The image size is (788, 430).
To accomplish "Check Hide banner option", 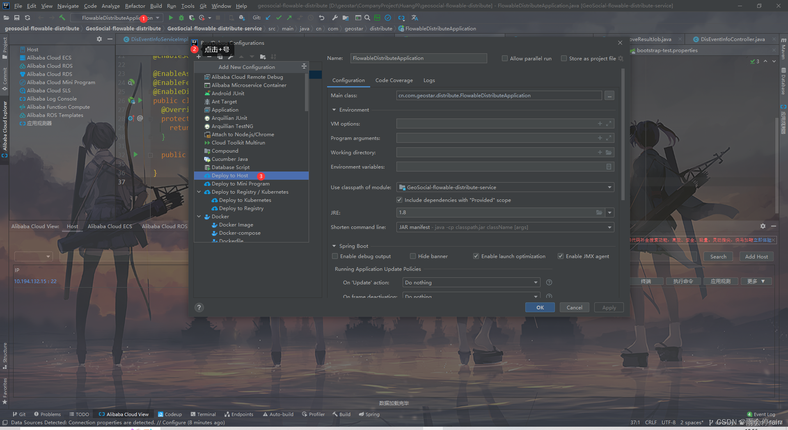I will click(413, 256).
